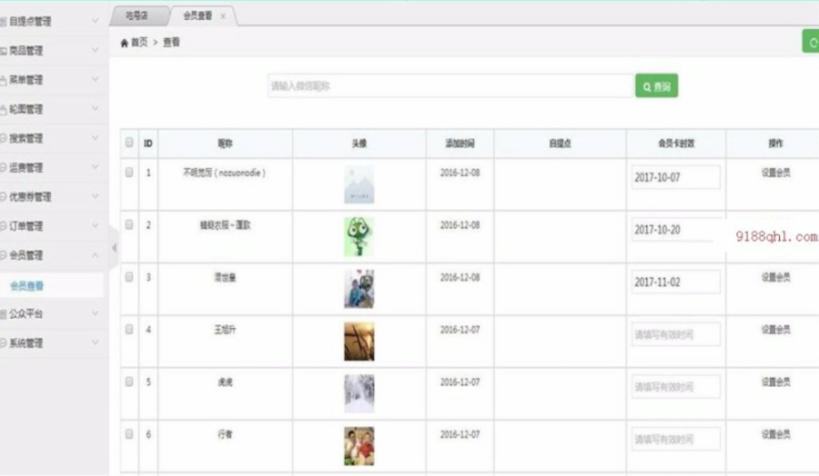Check the checkbox for 行者 row
Viewport: 819px width, 476px height.
tap(129, 434)
